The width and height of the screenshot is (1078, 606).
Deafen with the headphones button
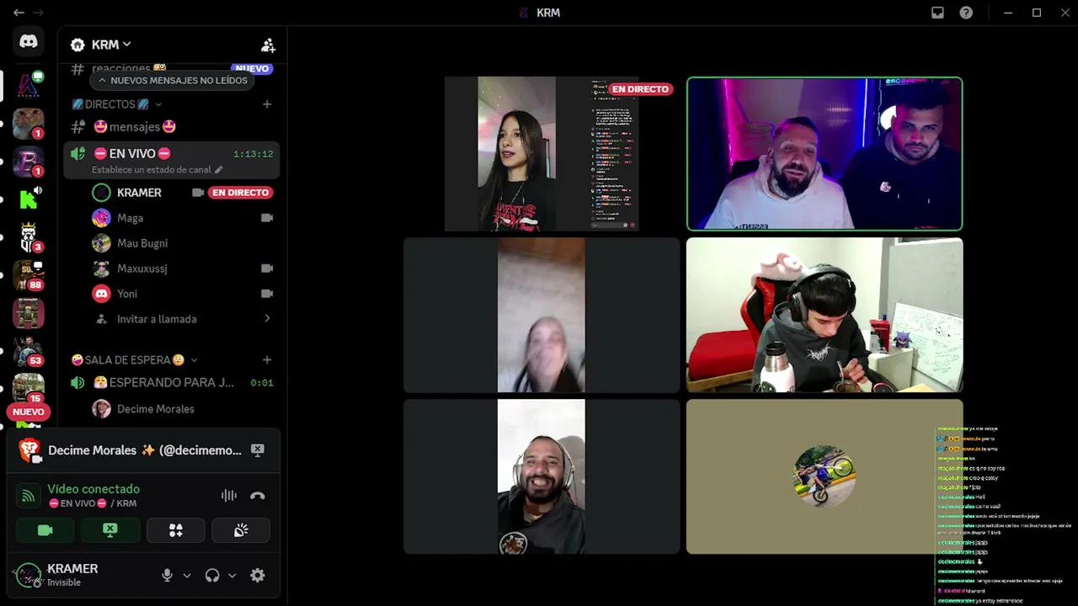(x=212, y=576)
